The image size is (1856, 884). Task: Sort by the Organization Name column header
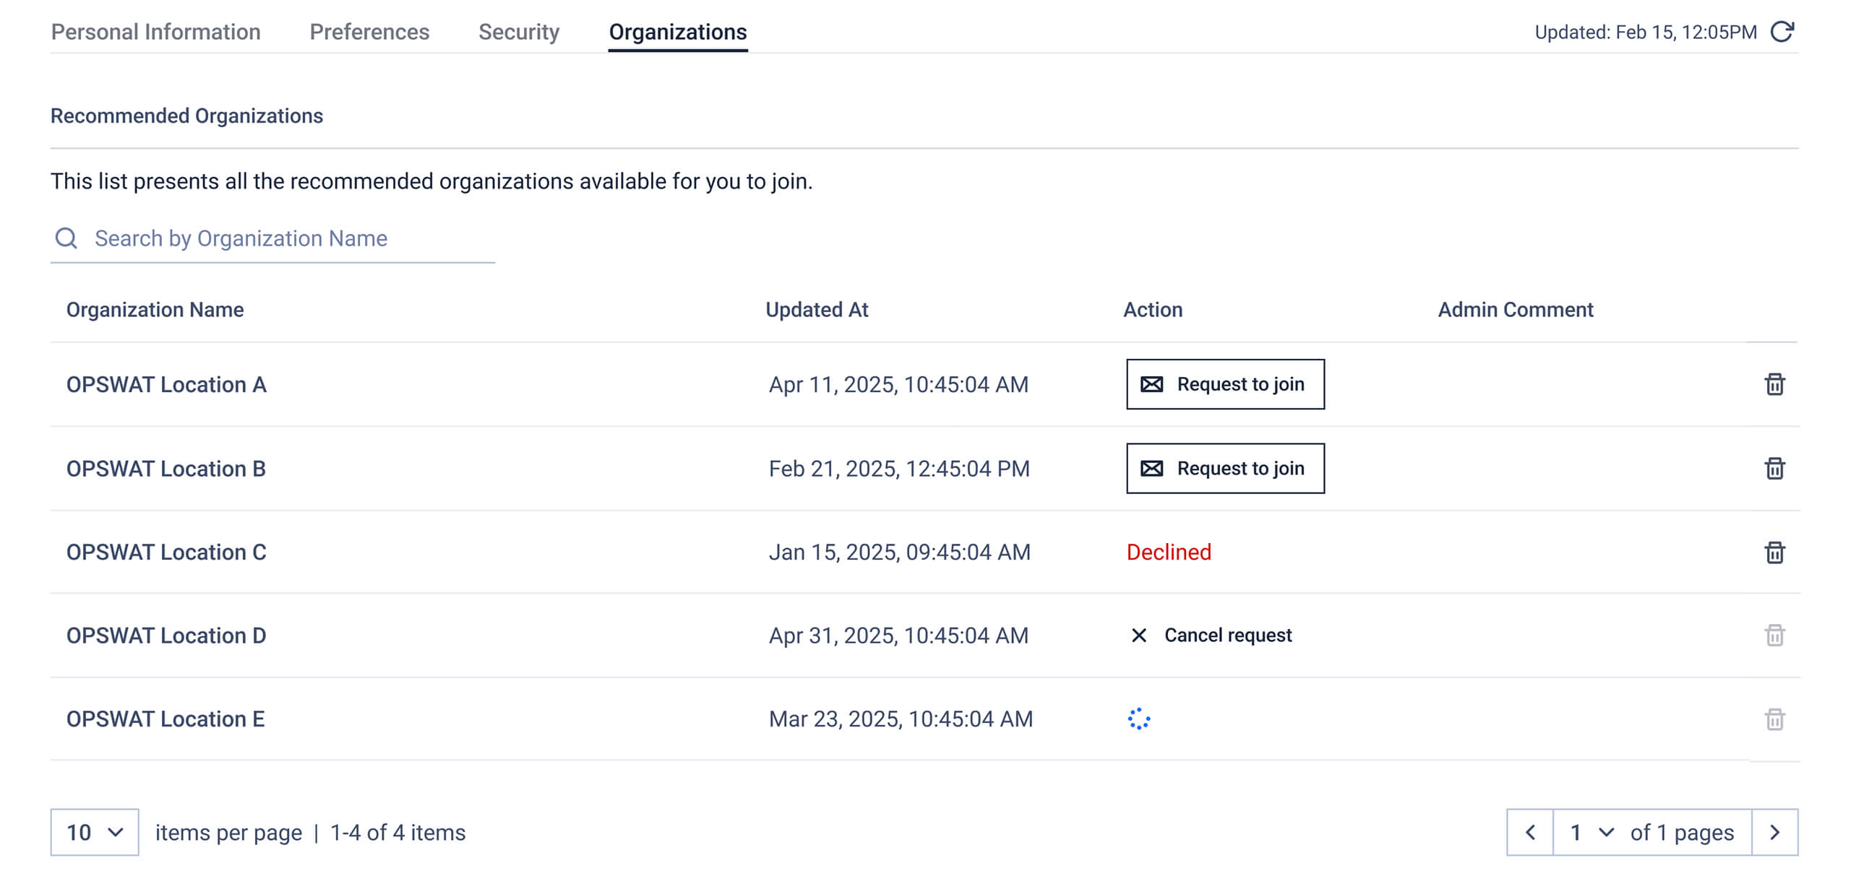pos(155,309)
